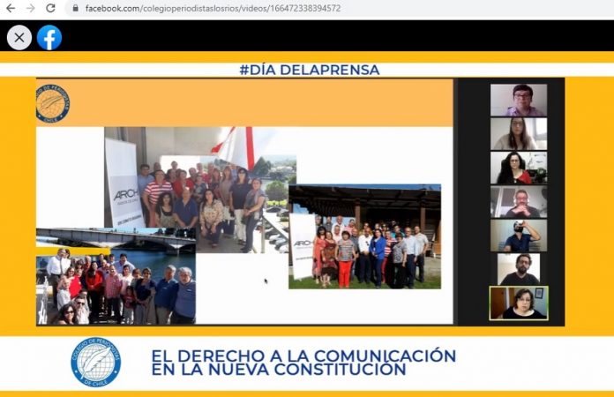Image resolution: width=614 pixels, height=397 pixels.
Task: Click the Colegio de Periodistas logo in the bottom banner
Action: click(95, 363)
